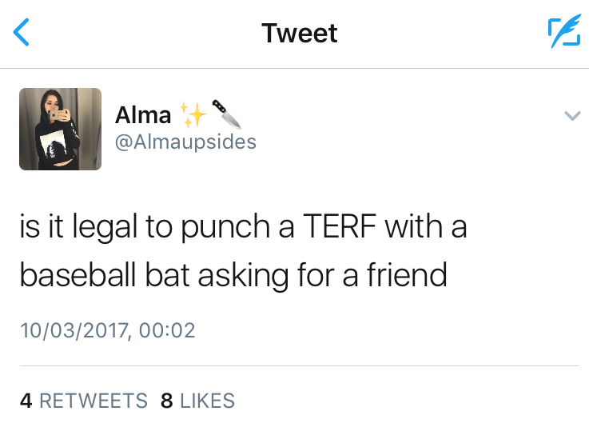Compose a new tweet with the quill icon
Viewport: 589px width, 431px height.
[x=563, y=32]
